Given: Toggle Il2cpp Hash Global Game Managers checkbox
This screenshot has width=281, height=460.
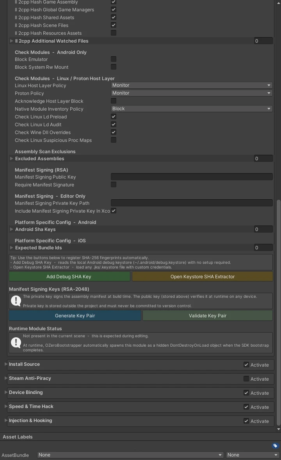Looking at the screenshot, I should 114,9.
